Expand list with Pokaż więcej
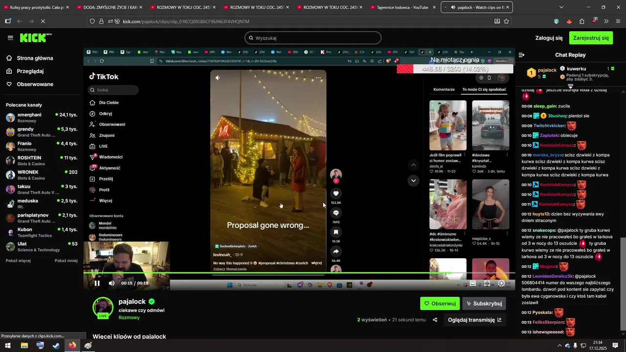Viewport: 626px width, 352px height. (x=18, y=261)
